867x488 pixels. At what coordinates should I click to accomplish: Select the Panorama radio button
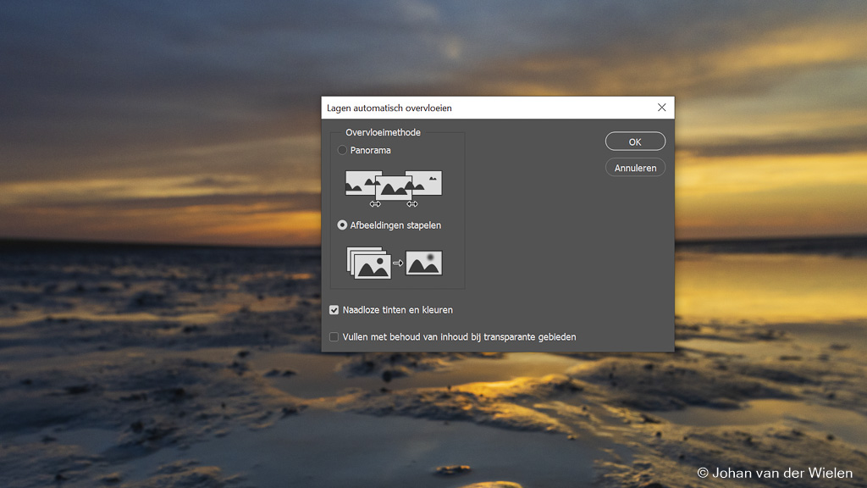pyautogui.click(x=342, y=150)
